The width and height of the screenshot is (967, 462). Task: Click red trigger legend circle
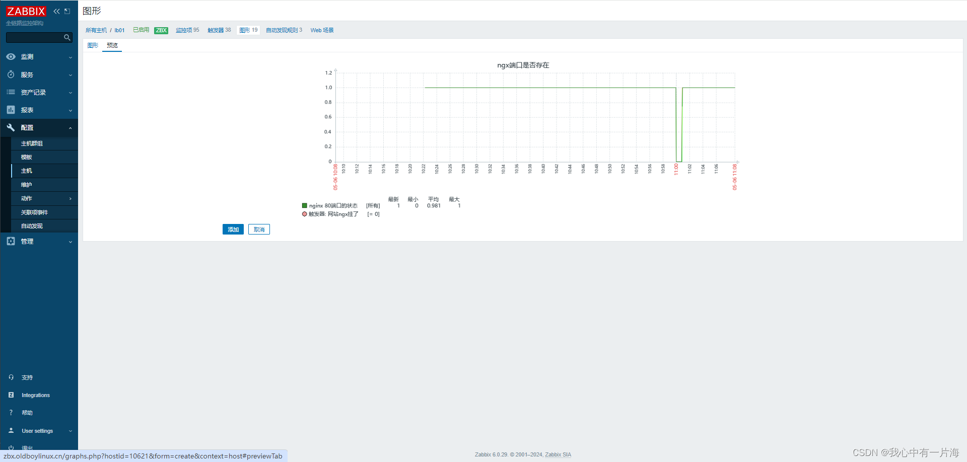pos(305,214)
